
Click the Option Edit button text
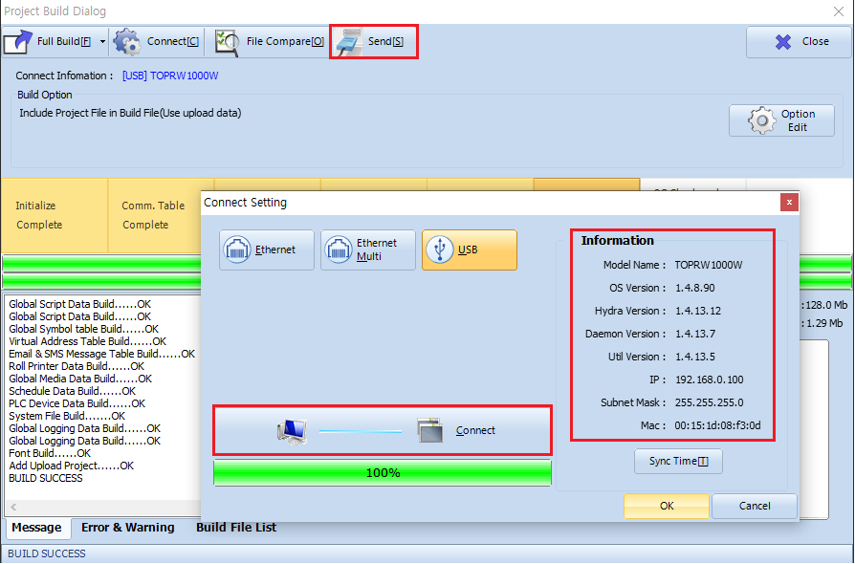coord(798,120)
